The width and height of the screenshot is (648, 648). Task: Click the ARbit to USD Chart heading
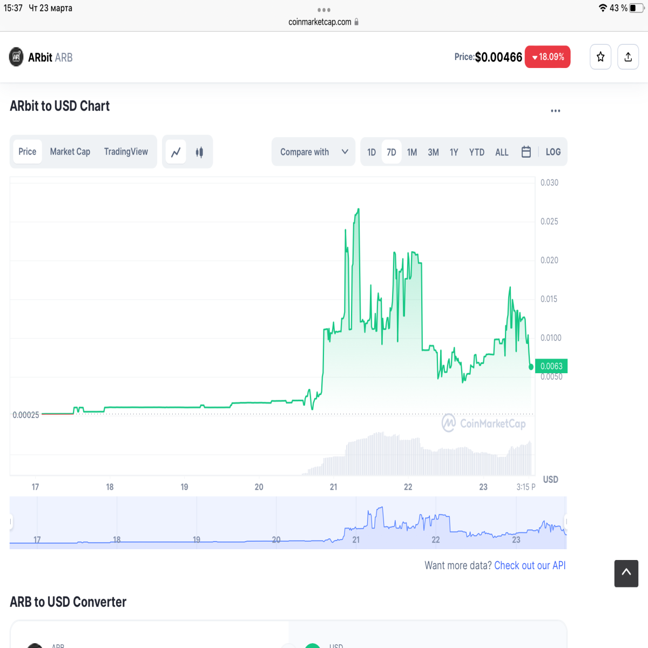pyautogui.click(x=60, y=106)
